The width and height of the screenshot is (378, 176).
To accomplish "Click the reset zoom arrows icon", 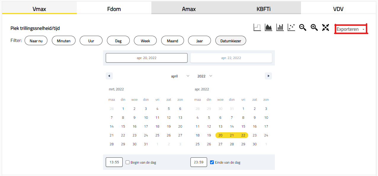I will pyautogui.click(x=326, y=27).
